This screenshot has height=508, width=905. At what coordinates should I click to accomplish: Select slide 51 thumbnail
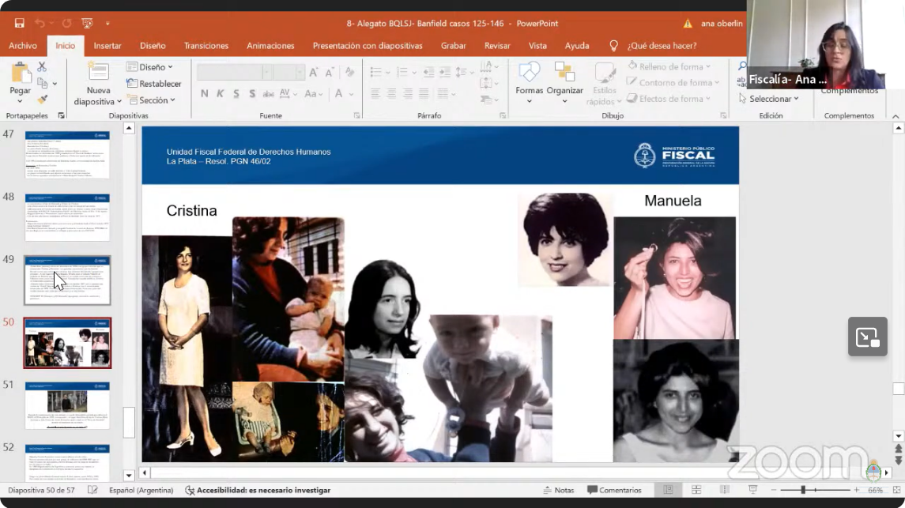pyautogui.click(x=67, y=405)
